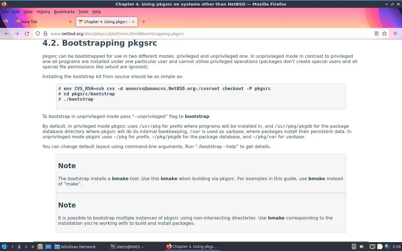Reload the current page
Viewport: 402px width, 251px height.
tap(27, 33)
